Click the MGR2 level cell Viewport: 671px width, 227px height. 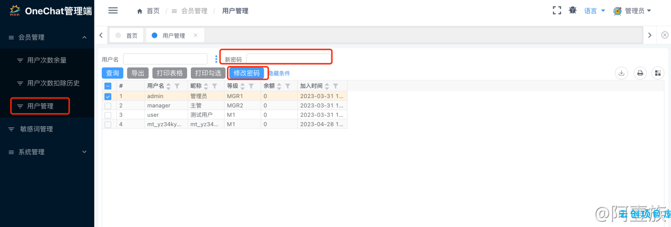[243, 105]
